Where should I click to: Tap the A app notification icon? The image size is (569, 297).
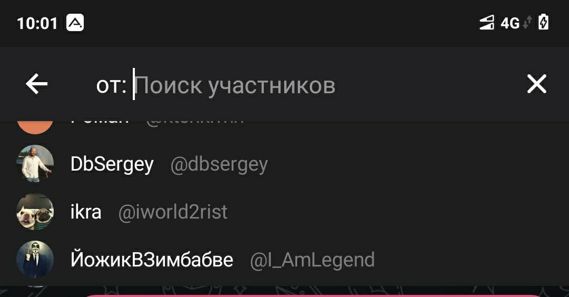coord(75,23)
